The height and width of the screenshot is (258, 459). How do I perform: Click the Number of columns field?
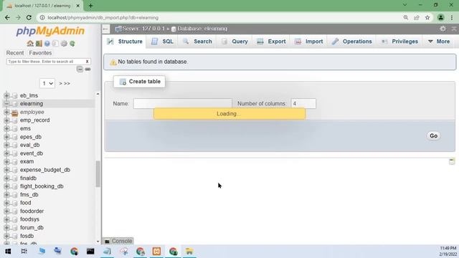[x=303, y=103]
